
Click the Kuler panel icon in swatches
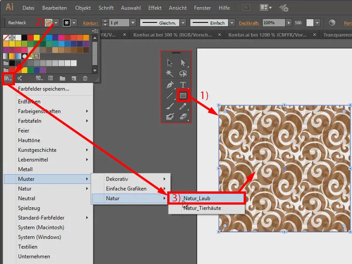[20, 78]
